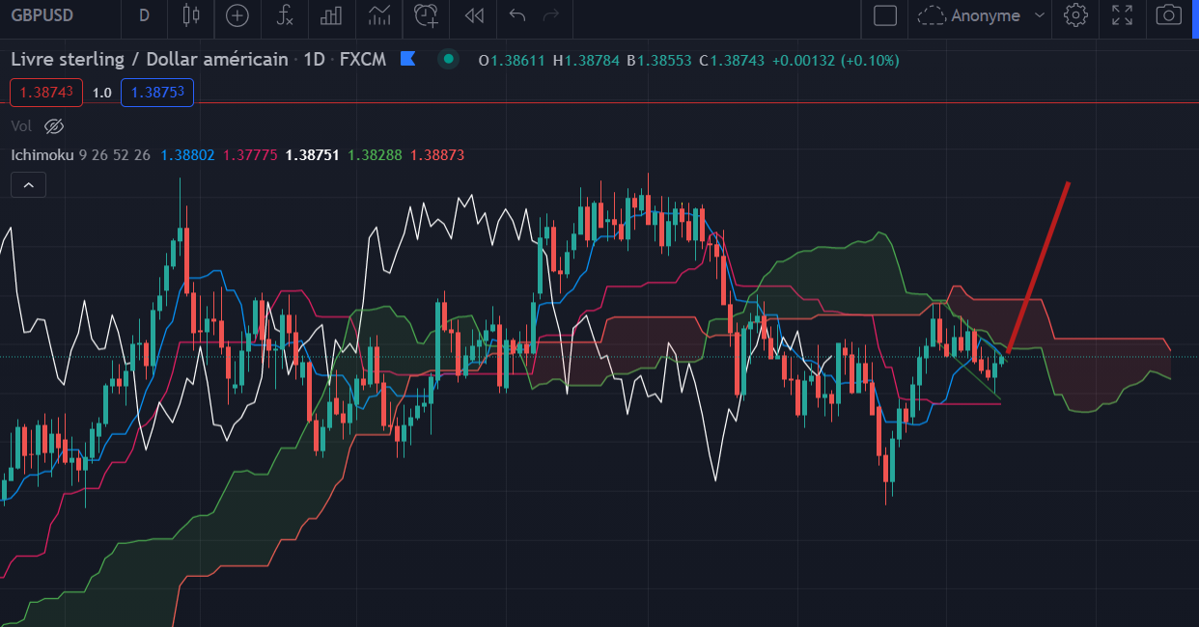Enter fullscreen mode with the arrows icon

pos(1122,15)
